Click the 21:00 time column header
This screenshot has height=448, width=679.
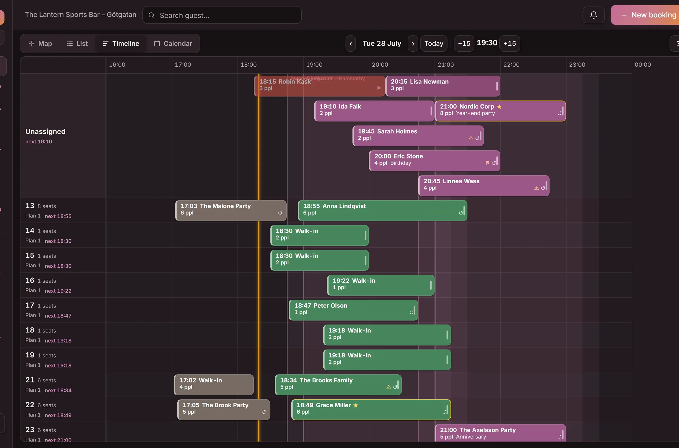[445, 65]
